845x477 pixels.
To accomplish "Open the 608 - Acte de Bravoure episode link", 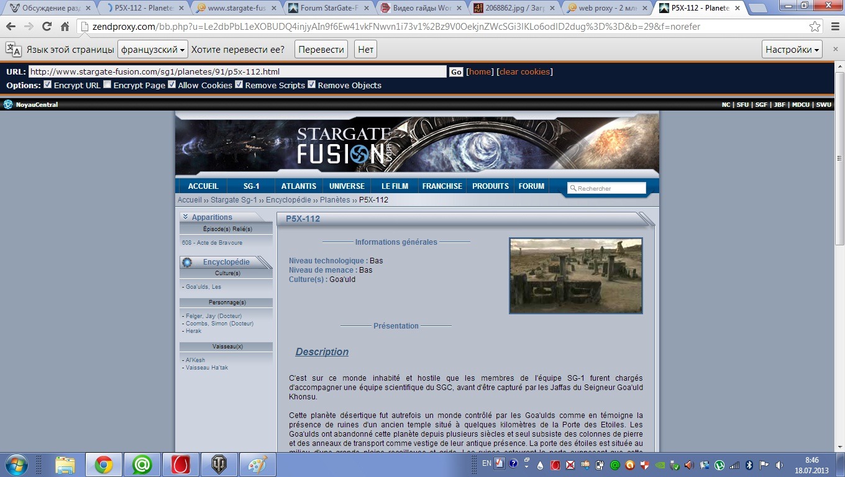I will 212,243.
